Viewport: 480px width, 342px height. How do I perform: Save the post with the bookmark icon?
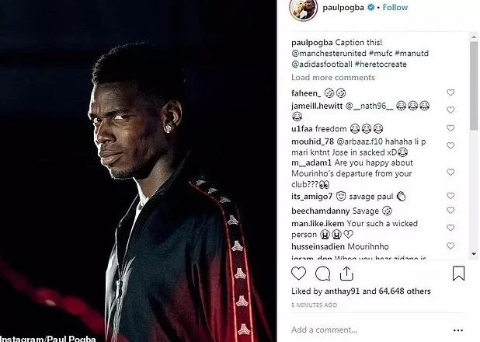pyautogui.click(x=458, y=273)
